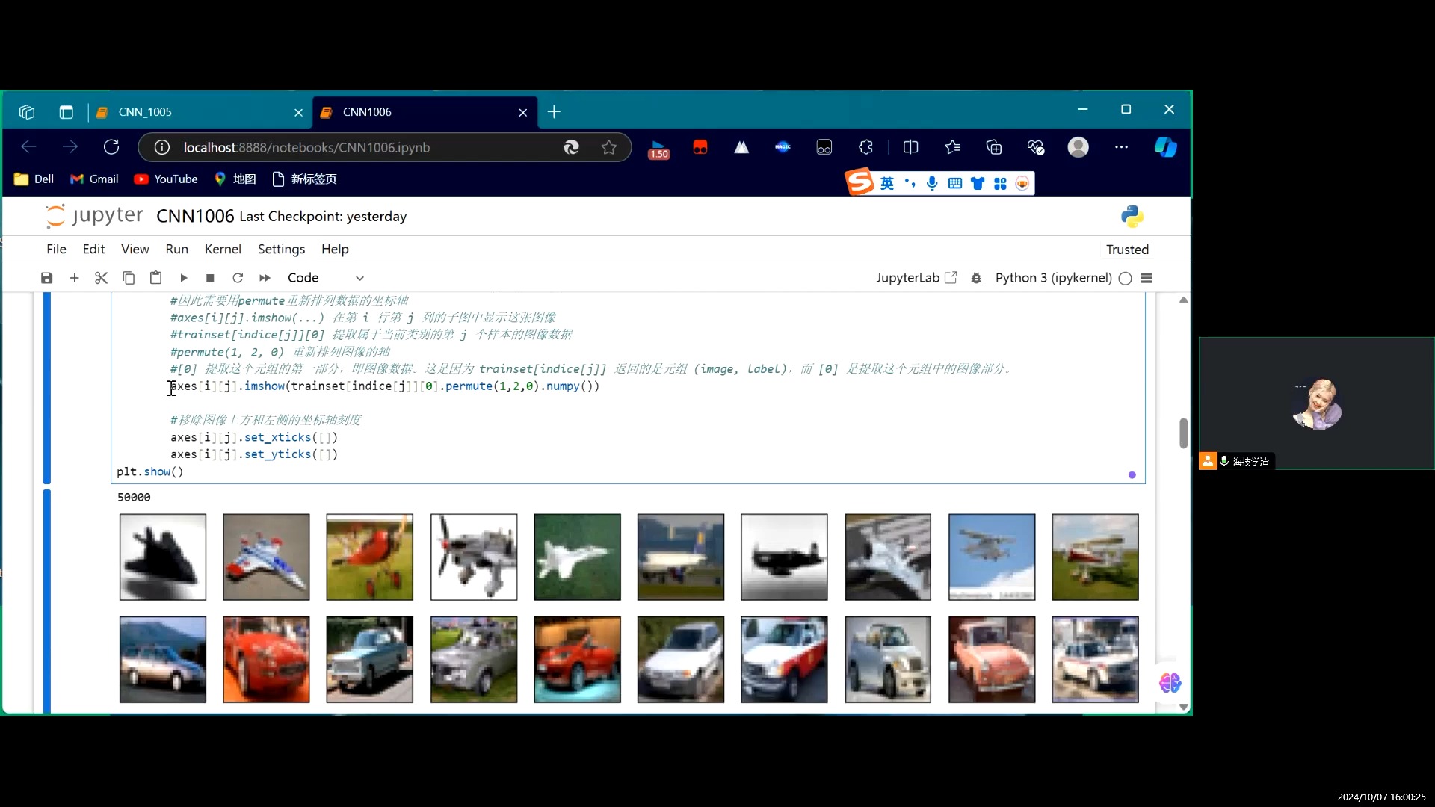
Task: Switch to the CNN_1005 tab
Action: (146, 112)
